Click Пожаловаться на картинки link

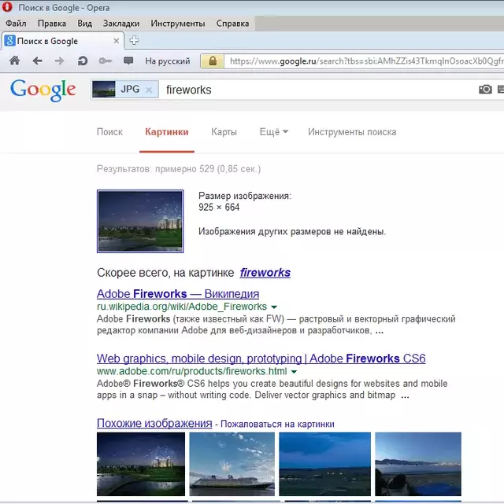tap(277, 424)
